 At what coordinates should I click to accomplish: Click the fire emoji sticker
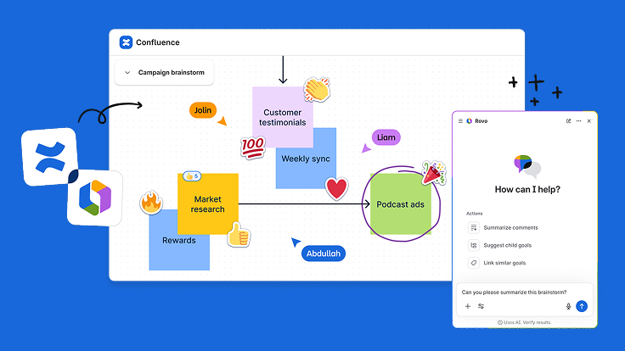[x=151, y=203]
